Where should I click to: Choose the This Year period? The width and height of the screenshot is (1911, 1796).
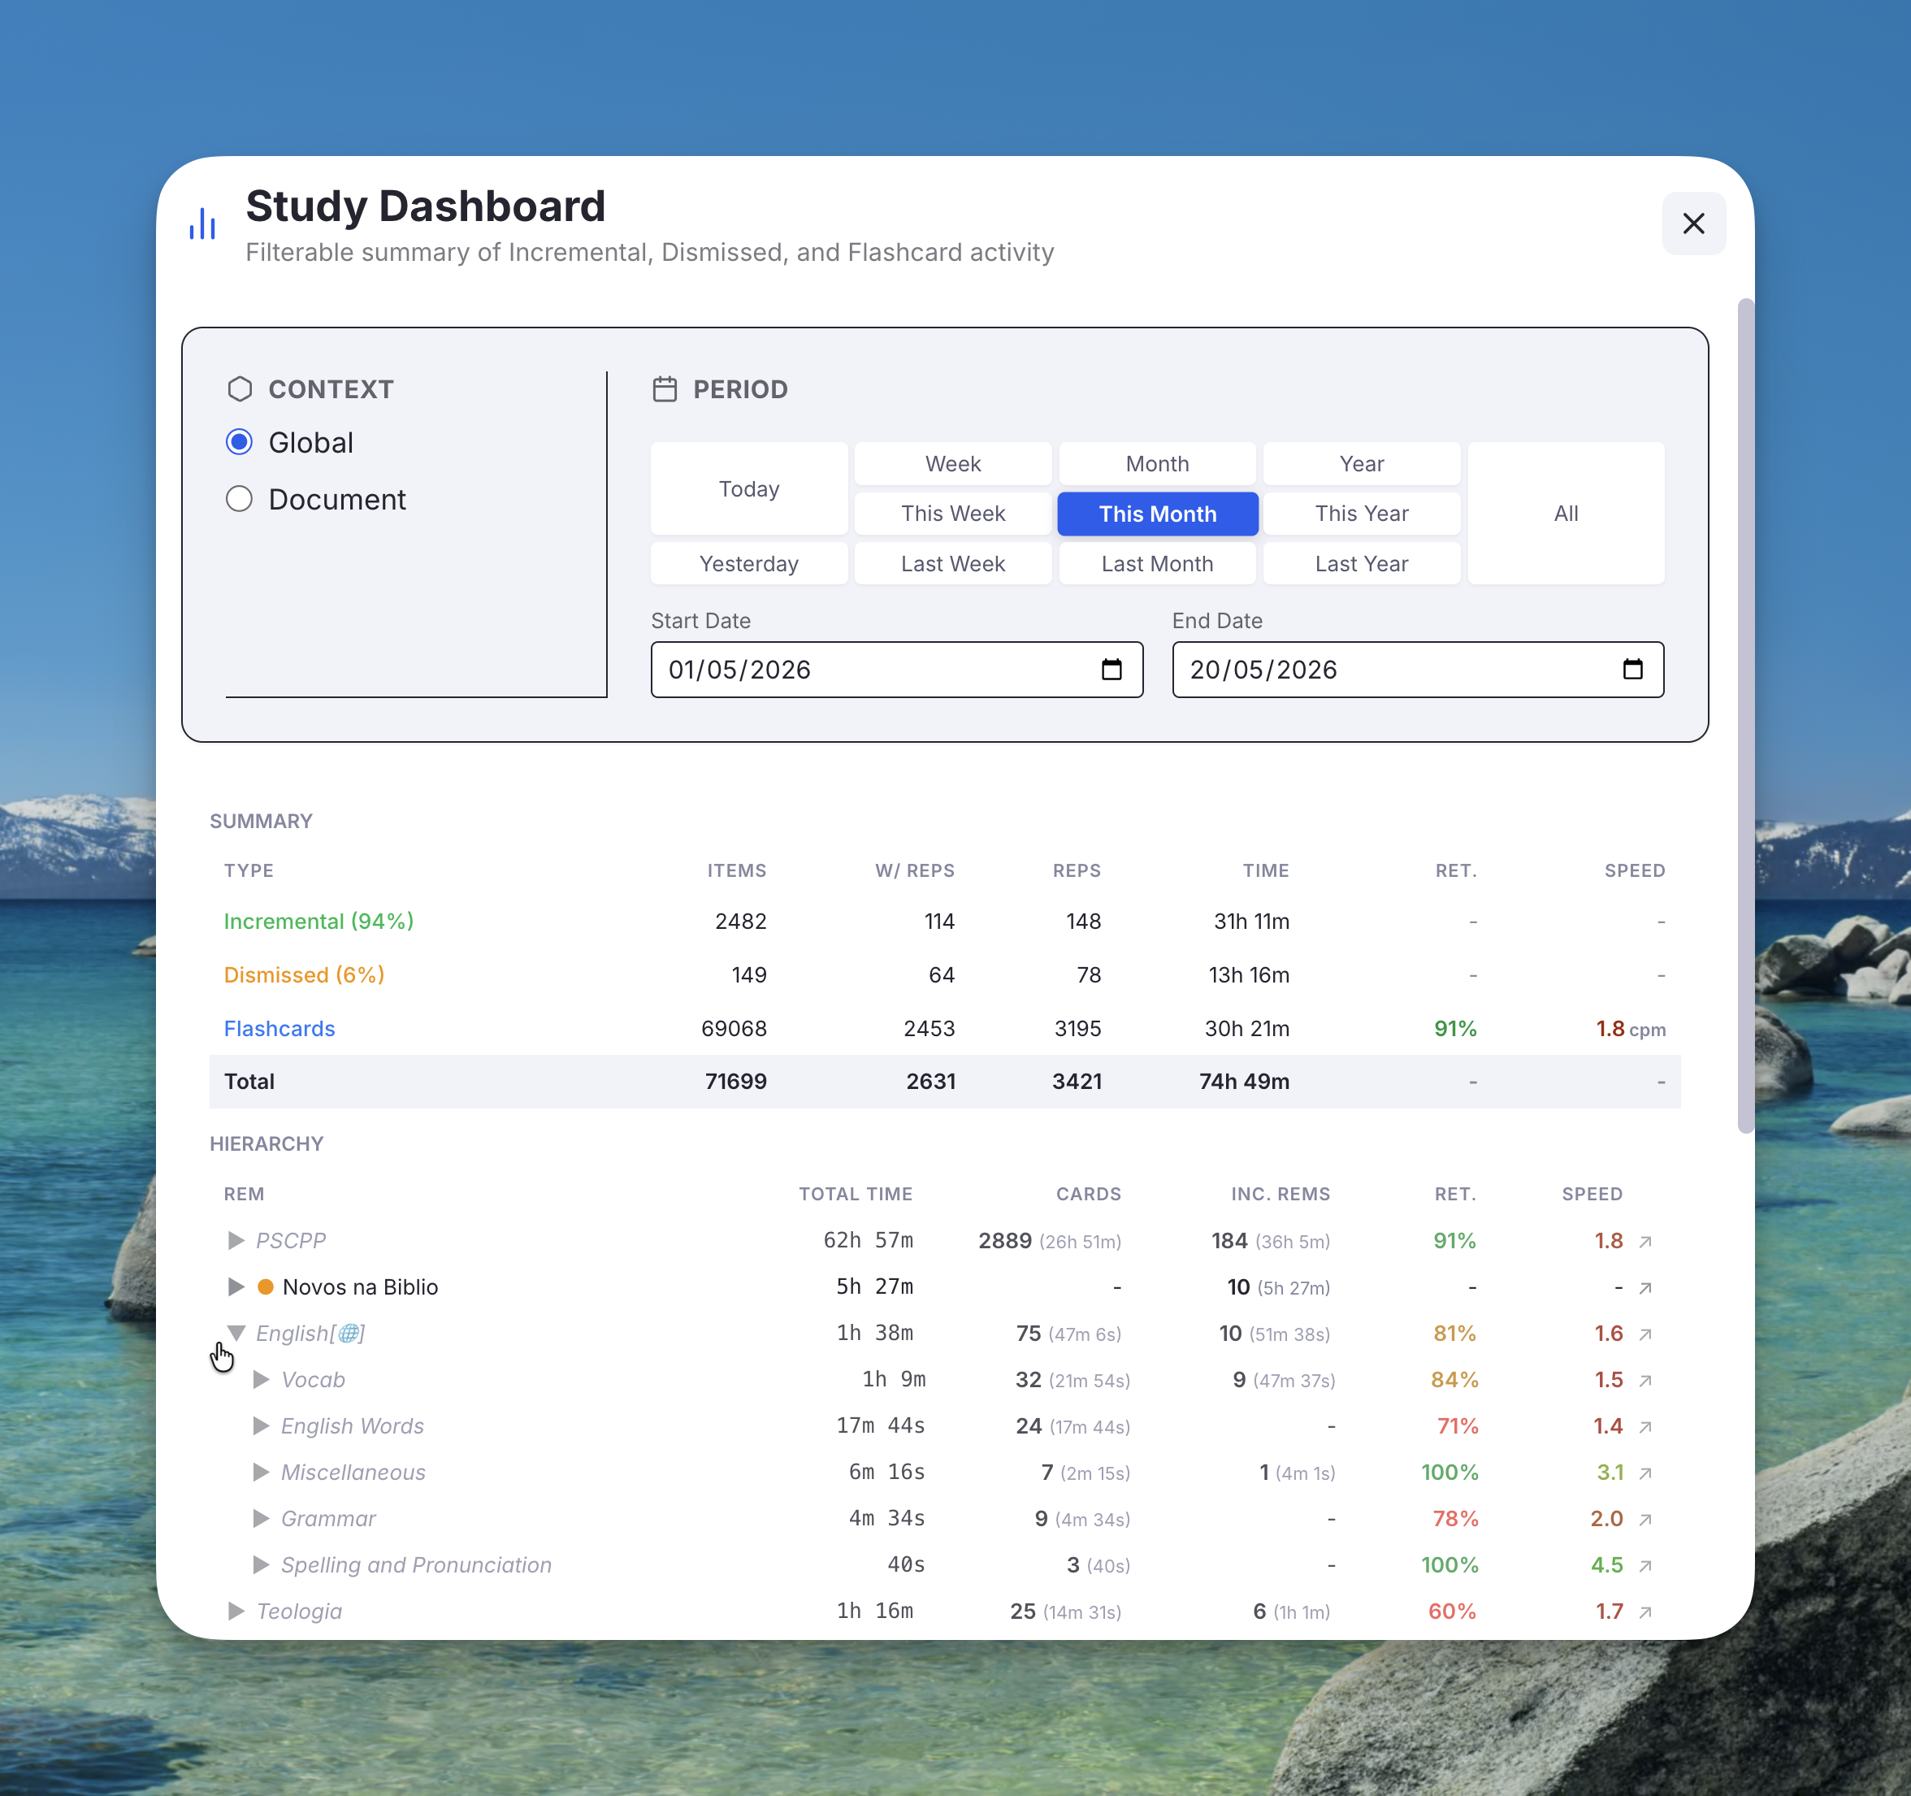point(1361,514)
